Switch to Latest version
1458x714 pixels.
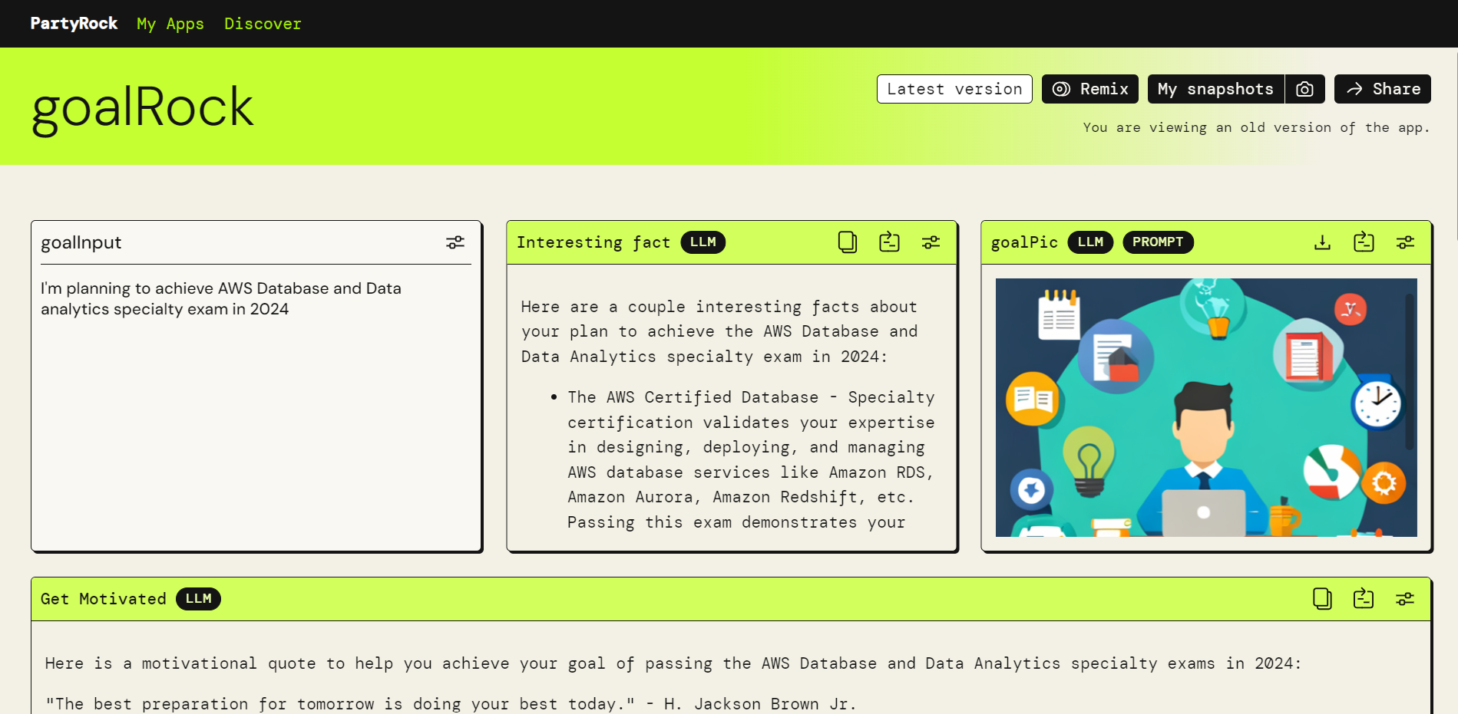click(954, 89)
